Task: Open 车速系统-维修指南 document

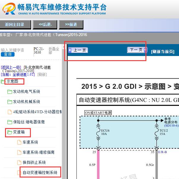Action: click(39, 152)
